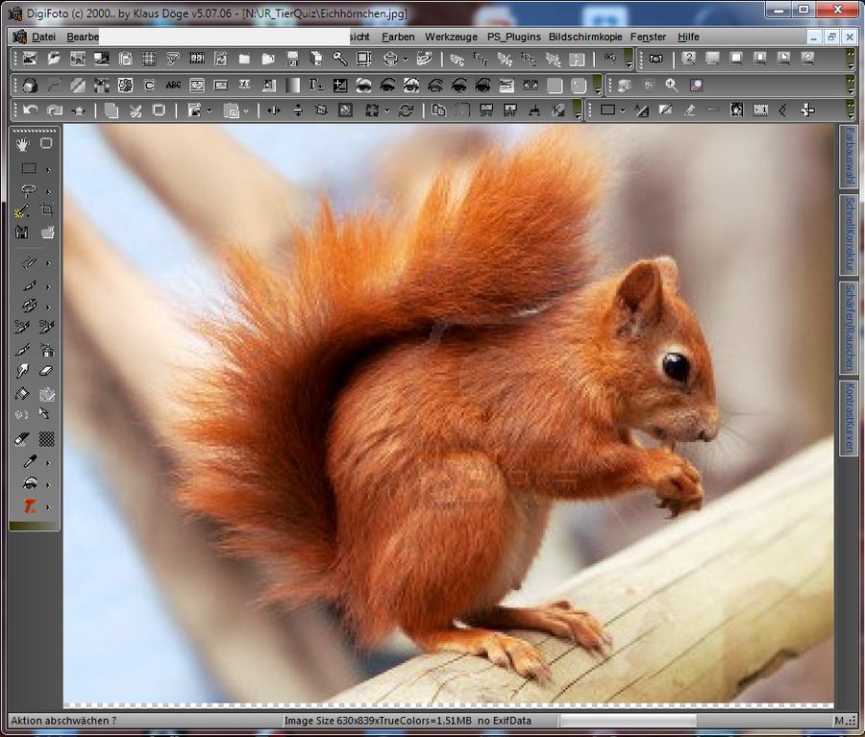Expand the lasso tool flyout arrow
This screenshot has height=737, width=865.
48,191
